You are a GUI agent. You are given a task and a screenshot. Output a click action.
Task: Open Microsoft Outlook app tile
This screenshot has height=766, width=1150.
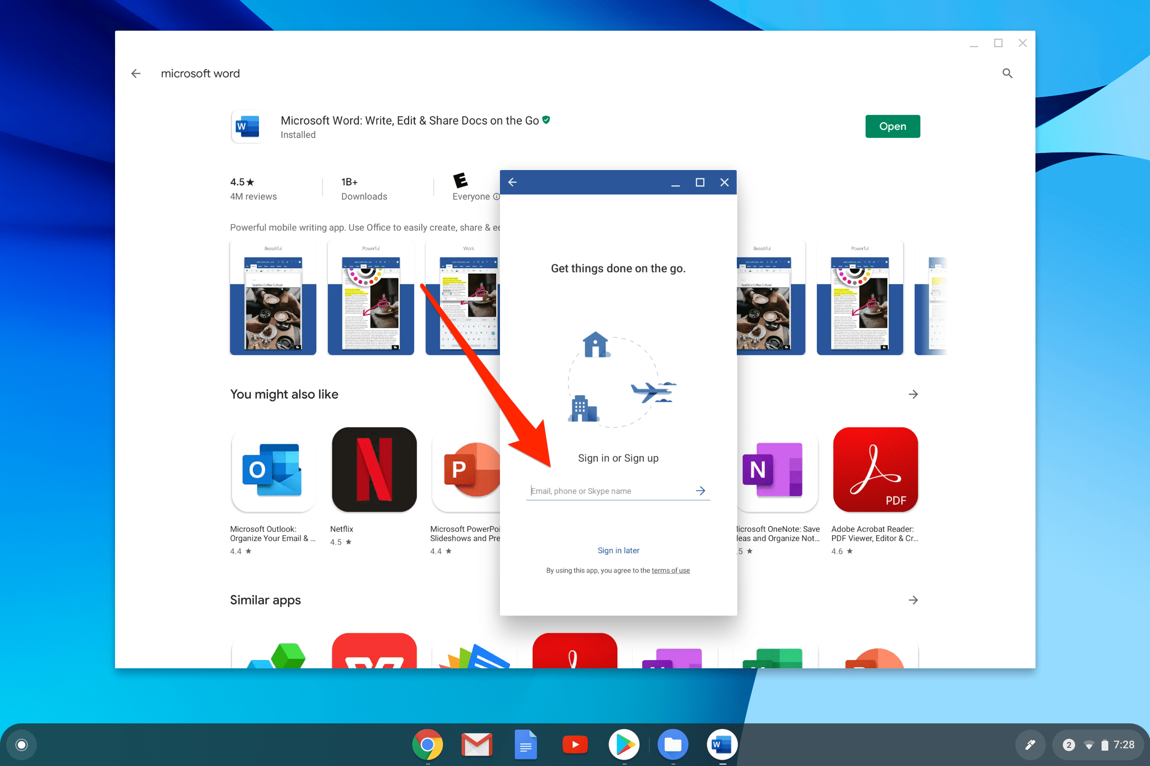[273, 469]
